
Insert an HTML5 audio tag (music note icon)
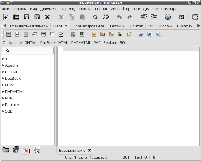click(150, 34)
